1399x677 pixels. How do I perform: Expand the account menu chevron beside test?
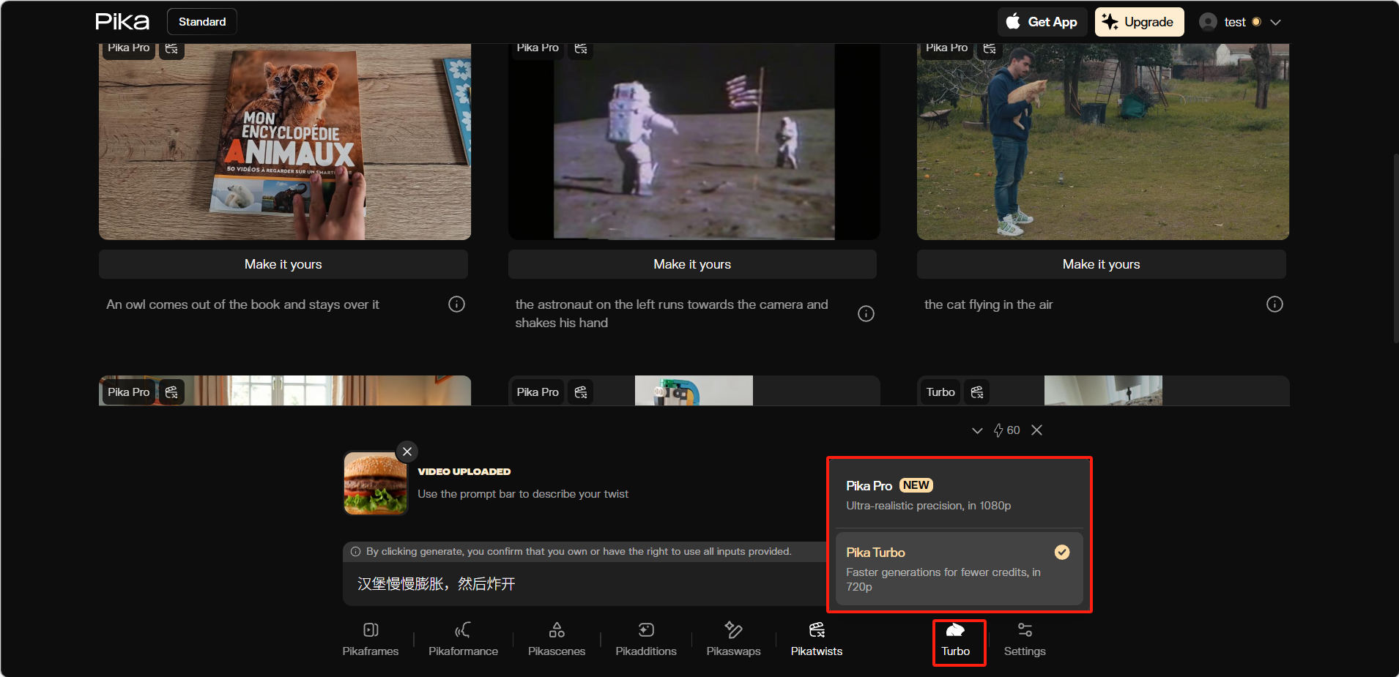1275,22
